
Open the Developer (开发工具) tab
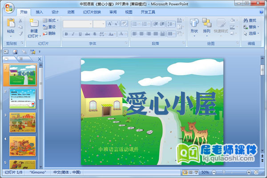coord(148,12)
